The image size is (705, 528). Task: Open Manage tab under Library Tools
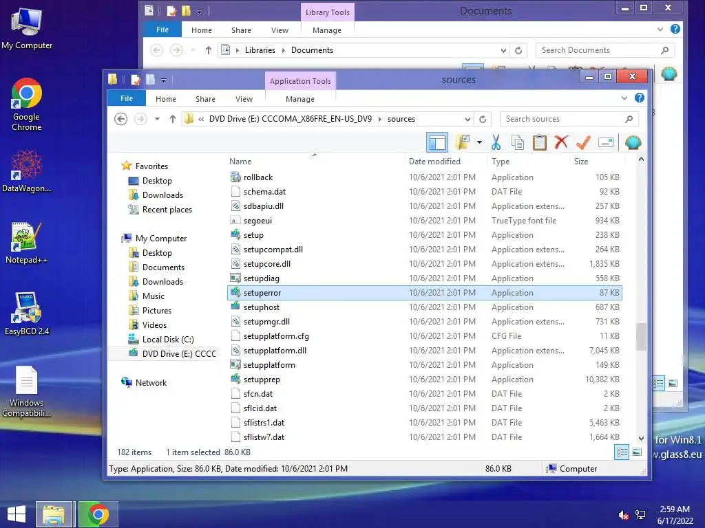(x=327, y=30)
